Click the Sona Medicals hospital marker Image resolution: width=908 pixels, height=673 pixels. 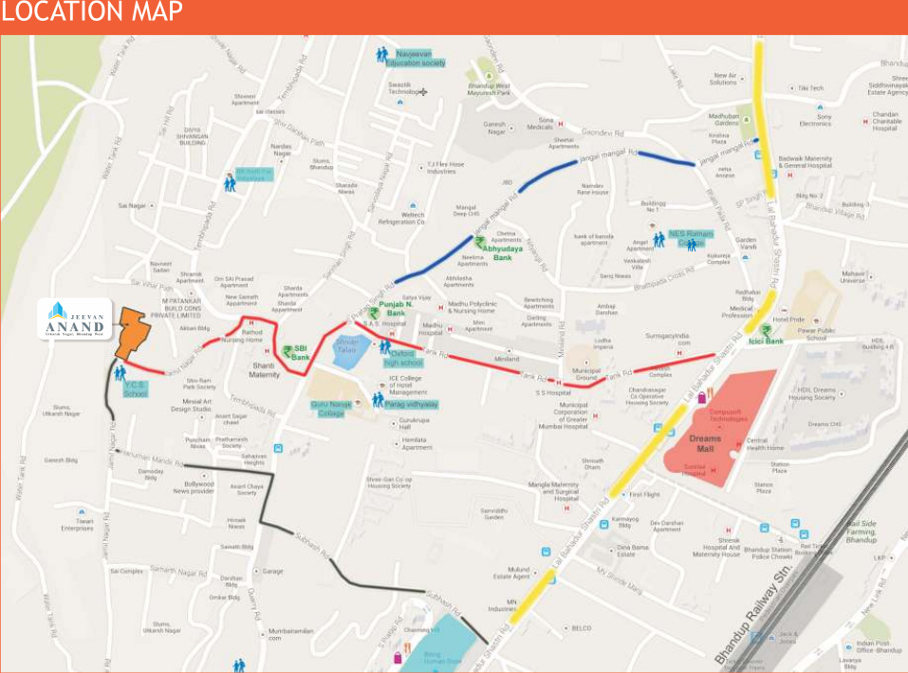560,124
